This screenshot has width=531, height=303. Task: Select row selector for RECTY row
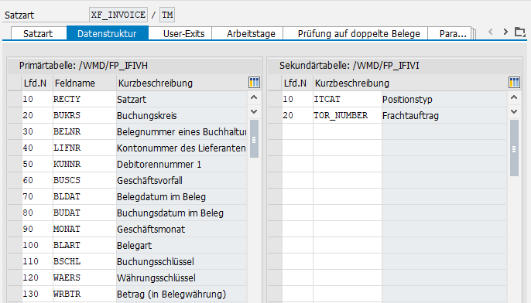(15, 99)
